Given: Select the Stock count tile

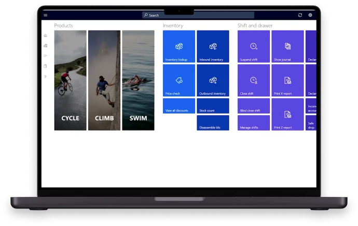Looking at the screenshot, I should [x=213, y=106].
